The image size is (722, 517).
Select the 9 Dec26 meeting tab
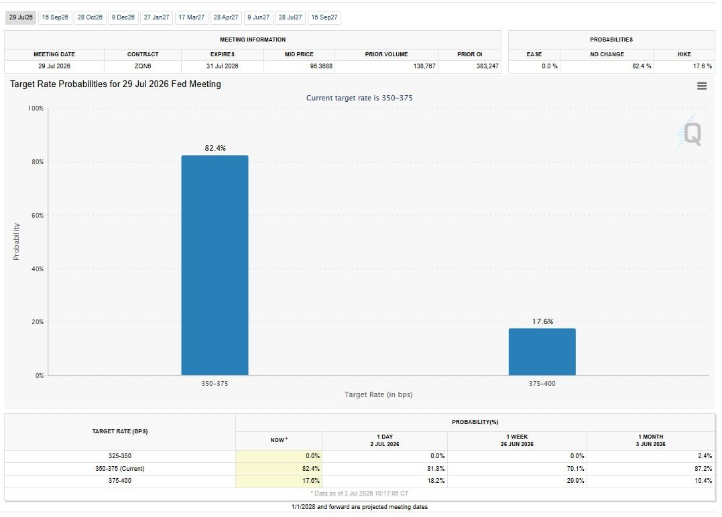[123, 17]
